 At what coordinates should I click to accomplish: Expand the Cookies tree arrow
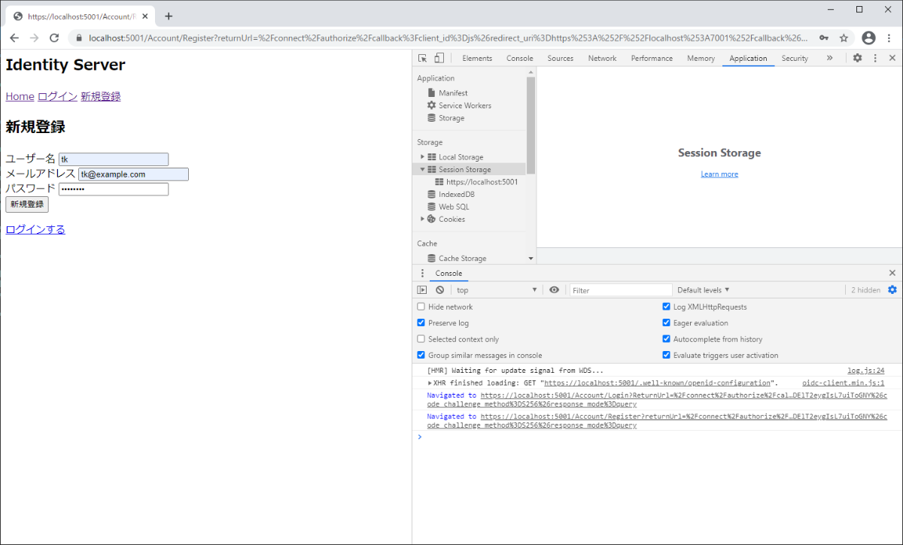click(422, 219)
